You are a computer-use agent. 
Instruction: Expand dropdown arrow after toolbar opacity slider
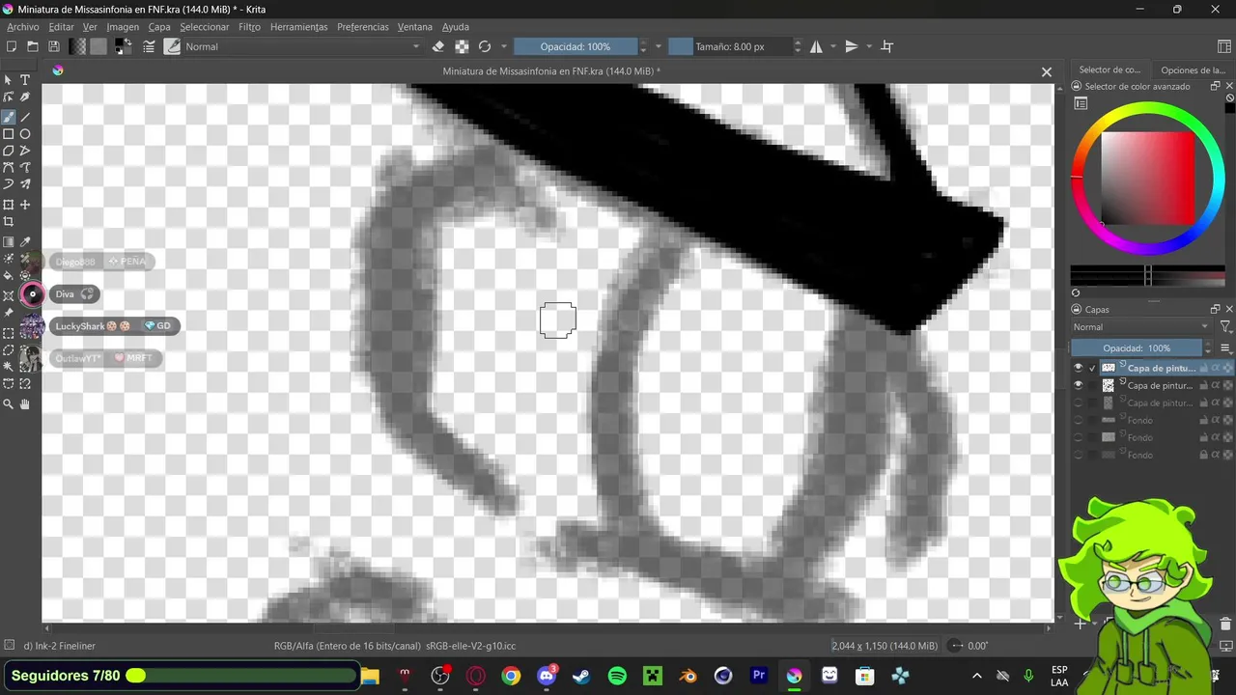click(x=659, y=46)
